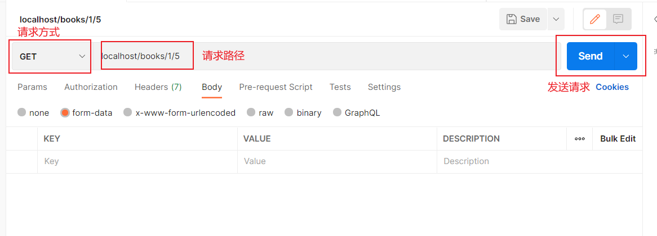Open the GET method dropdown
Image resolution: width=657 pixels, height=236 pixels.
(x=51, y=56)
